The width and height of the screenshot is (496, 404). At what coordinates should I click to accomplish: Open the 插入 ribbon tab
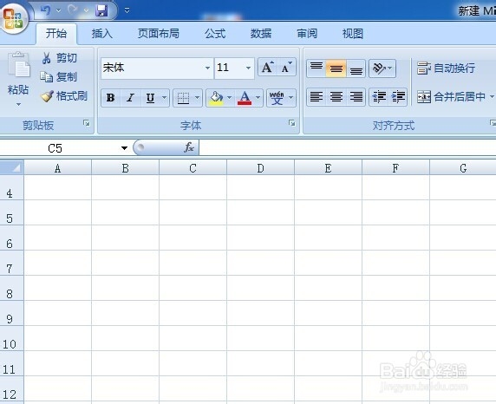101,33
